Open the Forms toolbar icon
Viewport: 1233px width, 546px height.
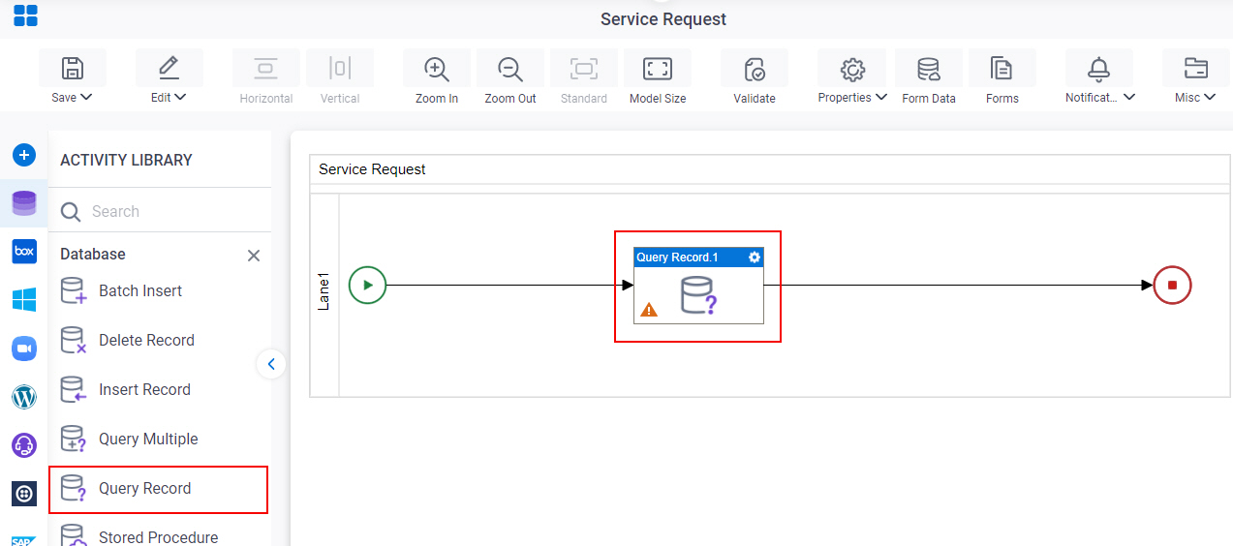(x=1002, y=68)
